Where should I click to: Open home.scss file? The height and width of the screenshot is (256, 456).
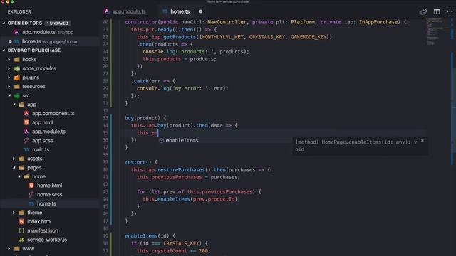coord(49,194)
